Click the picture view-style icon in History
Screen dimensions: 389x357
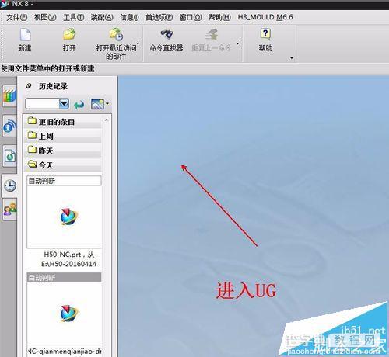pyautogui.click(x=97, y=104)
